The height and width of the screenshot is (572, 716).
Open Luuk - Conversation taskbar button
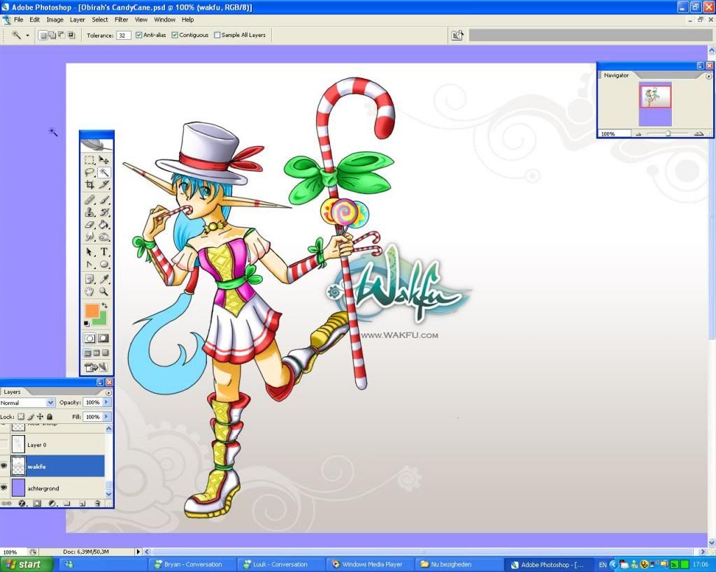tap(280, 564)
